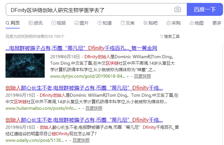The image size is (224, 145).
Task: Click the 百度为您找到相关结果约59,700个 text
Action: click(35, 37)
